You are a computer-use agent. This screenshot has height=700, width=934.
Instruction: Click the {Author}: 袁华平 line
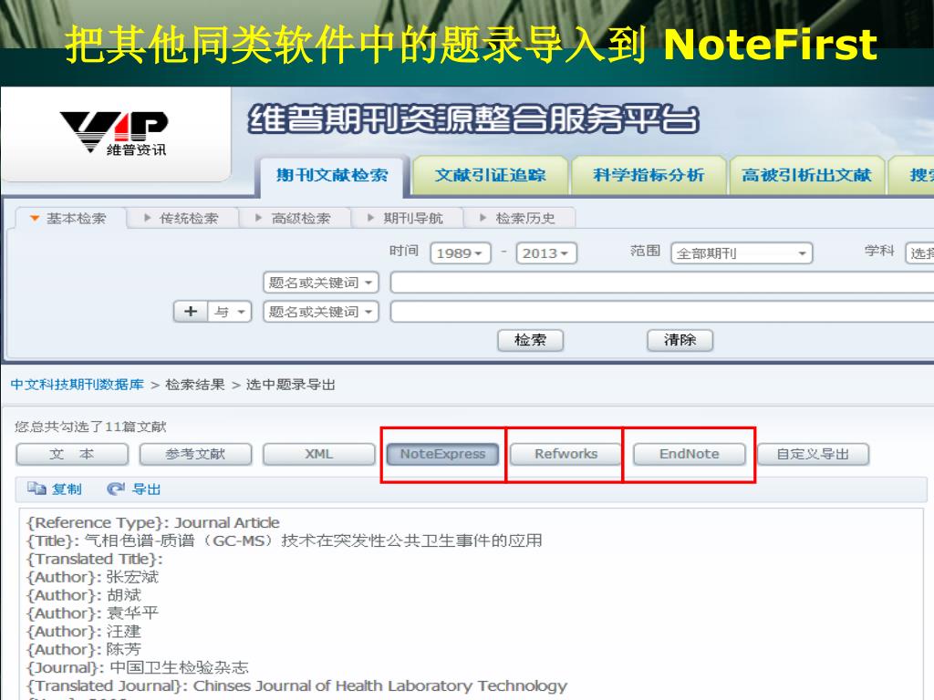pos(92,613)
